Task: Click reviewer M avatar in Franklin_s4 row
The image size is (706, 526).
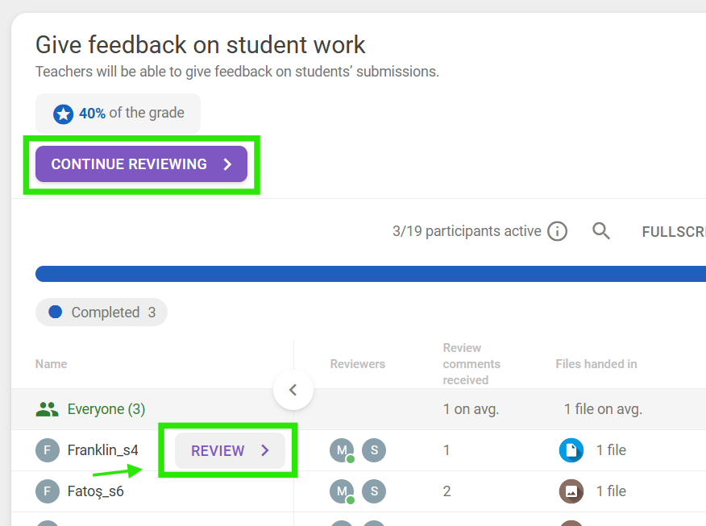Action: click(x=342, y=450)
